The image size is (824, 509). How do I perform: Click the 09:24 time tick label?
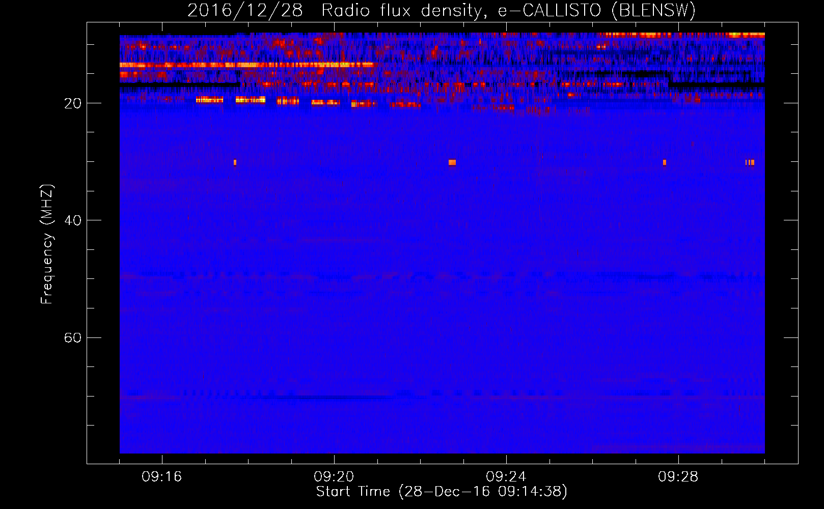coord(506,477)
